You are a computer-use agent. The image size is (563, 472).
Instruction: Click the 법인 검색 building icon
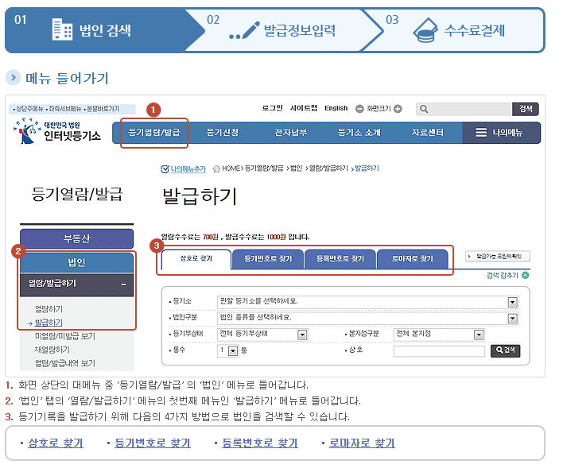click(x=62, y=29)
